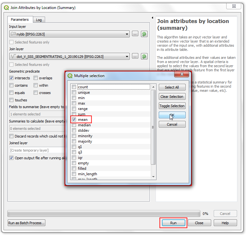246x236 pixels.
Task: Enable the median checkbox
Action: 74,125
